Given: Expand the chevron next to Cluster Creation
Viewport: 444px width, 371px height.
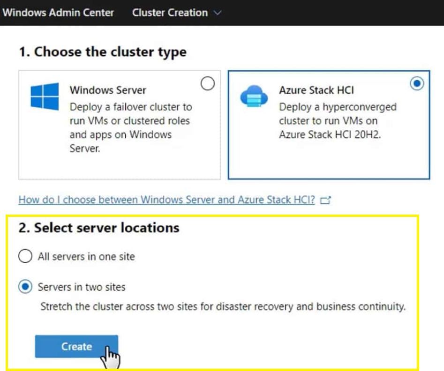Looking at the screenshot, I should pos(217,13).
